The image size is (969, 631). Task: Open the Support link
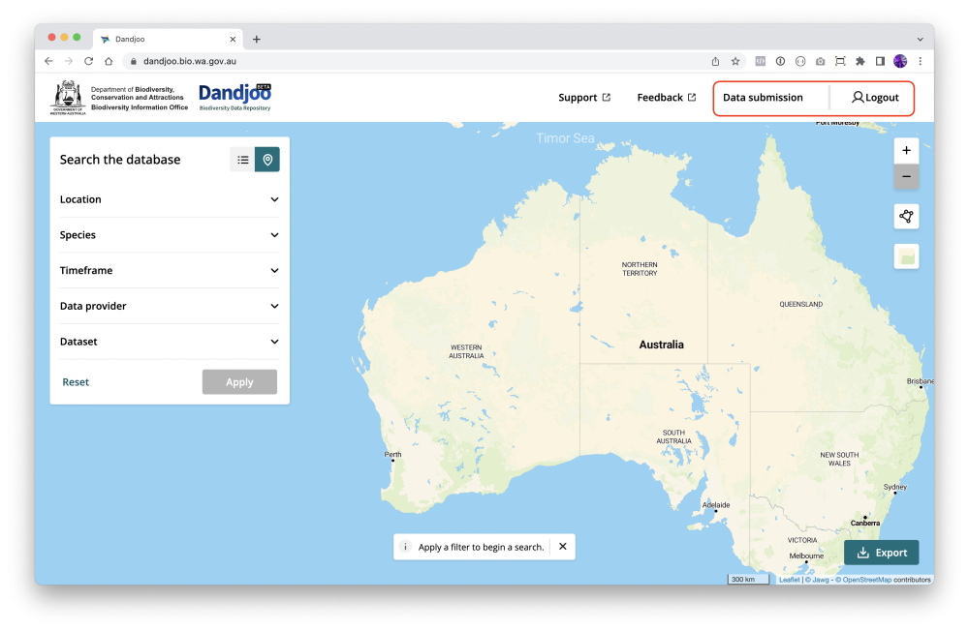click(584, 98)
